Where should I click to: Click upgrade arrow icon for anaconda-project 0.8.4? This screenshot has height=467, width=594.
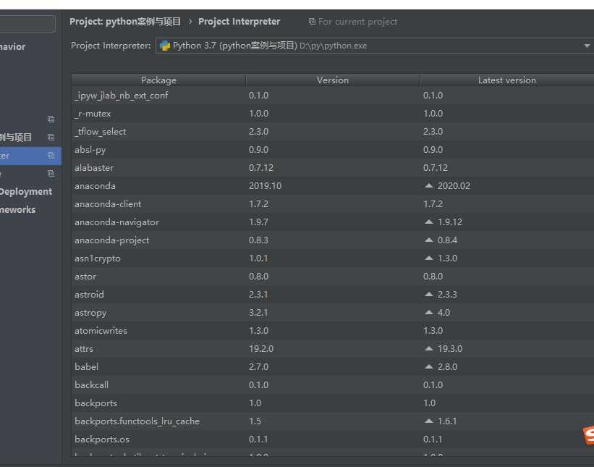coord(429,240)
